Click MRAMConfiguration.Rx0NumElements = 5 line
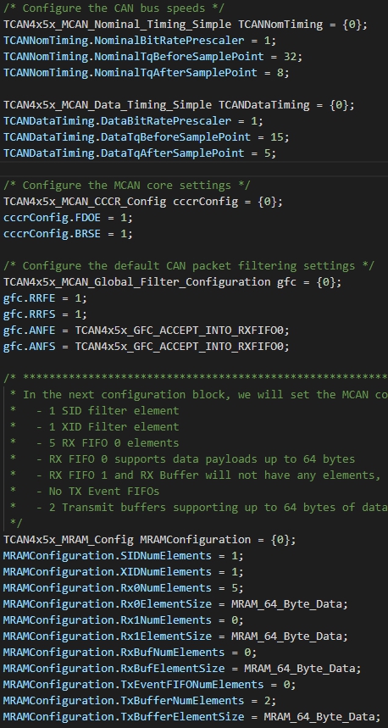The image size is (388, 728). pos(124,588)
